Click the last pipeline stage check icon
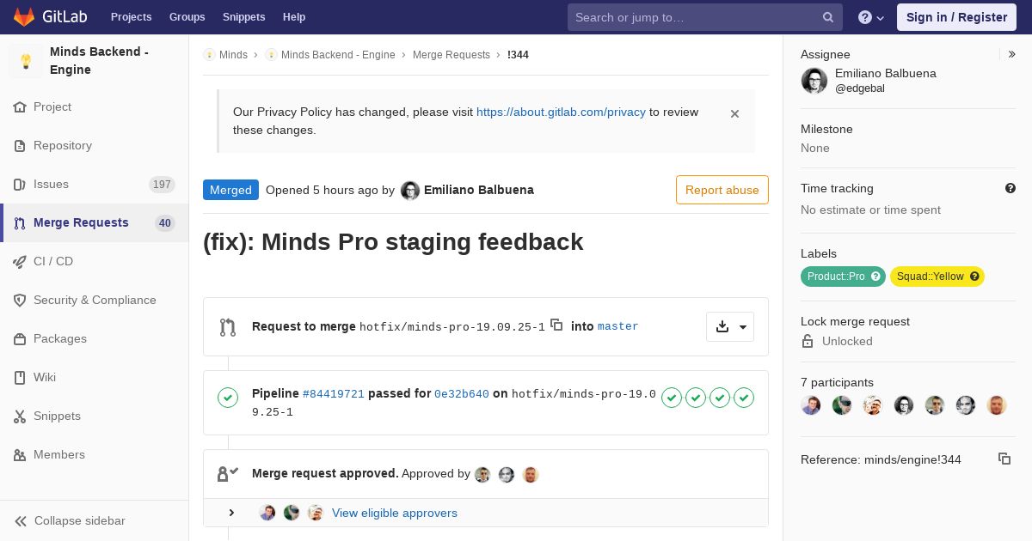Image resolution: width=1032 pixels, height=541 pixels. (x=744, y=398)
